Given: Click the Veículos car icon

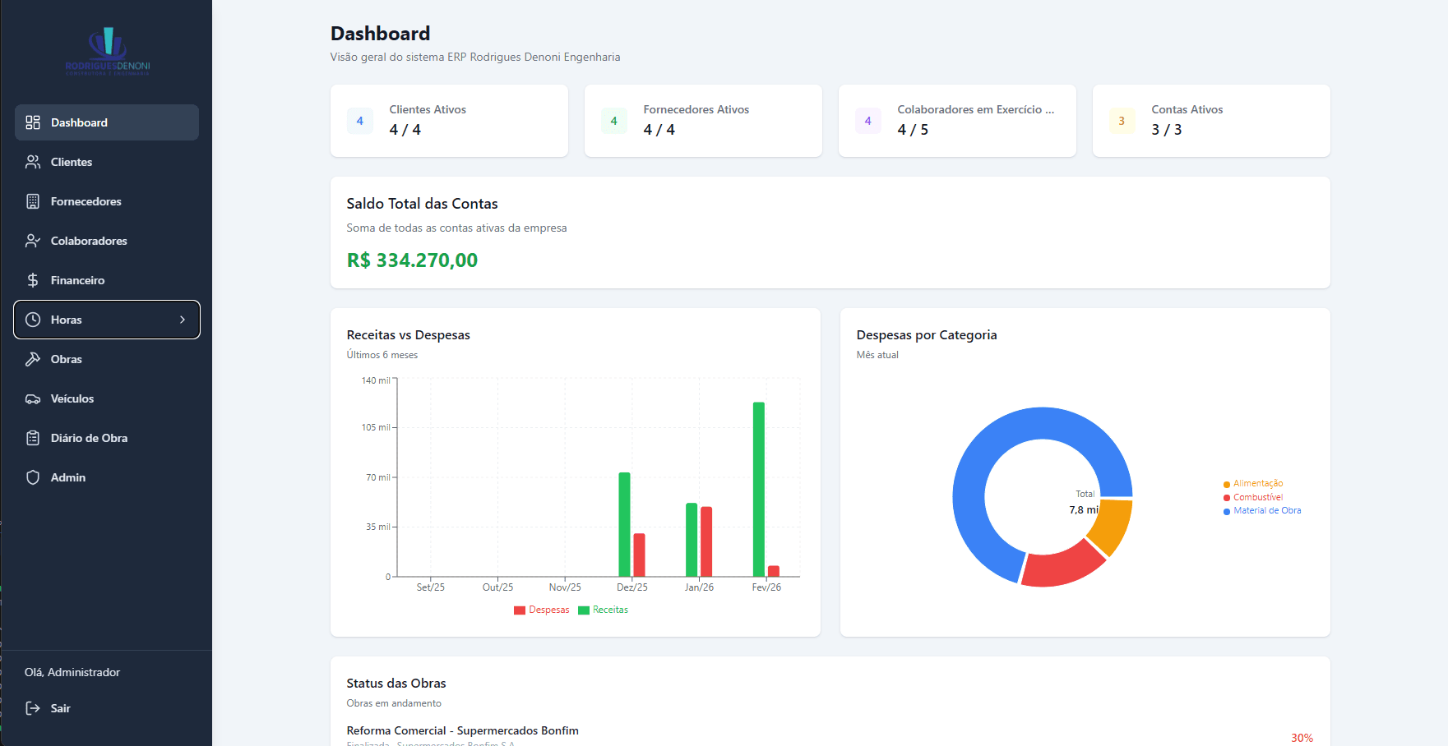Looking at the screenshot, I should (x=33, y=398).
